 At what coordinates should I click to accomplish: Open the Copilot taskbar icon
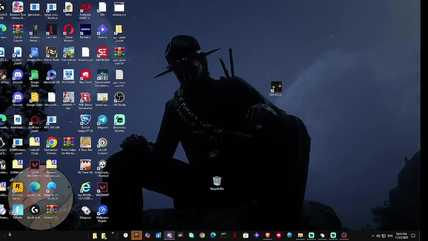click(147, 235)
